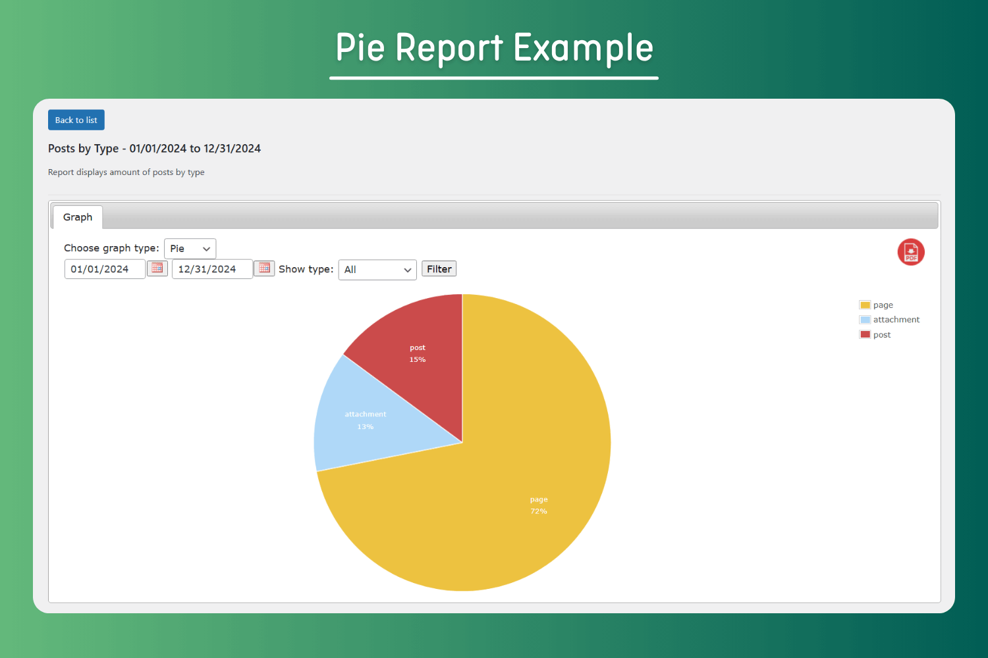Click the Filter button
The height and width of the screenshot is (658, 988).
pyautogui.click(x=439, y=268)
